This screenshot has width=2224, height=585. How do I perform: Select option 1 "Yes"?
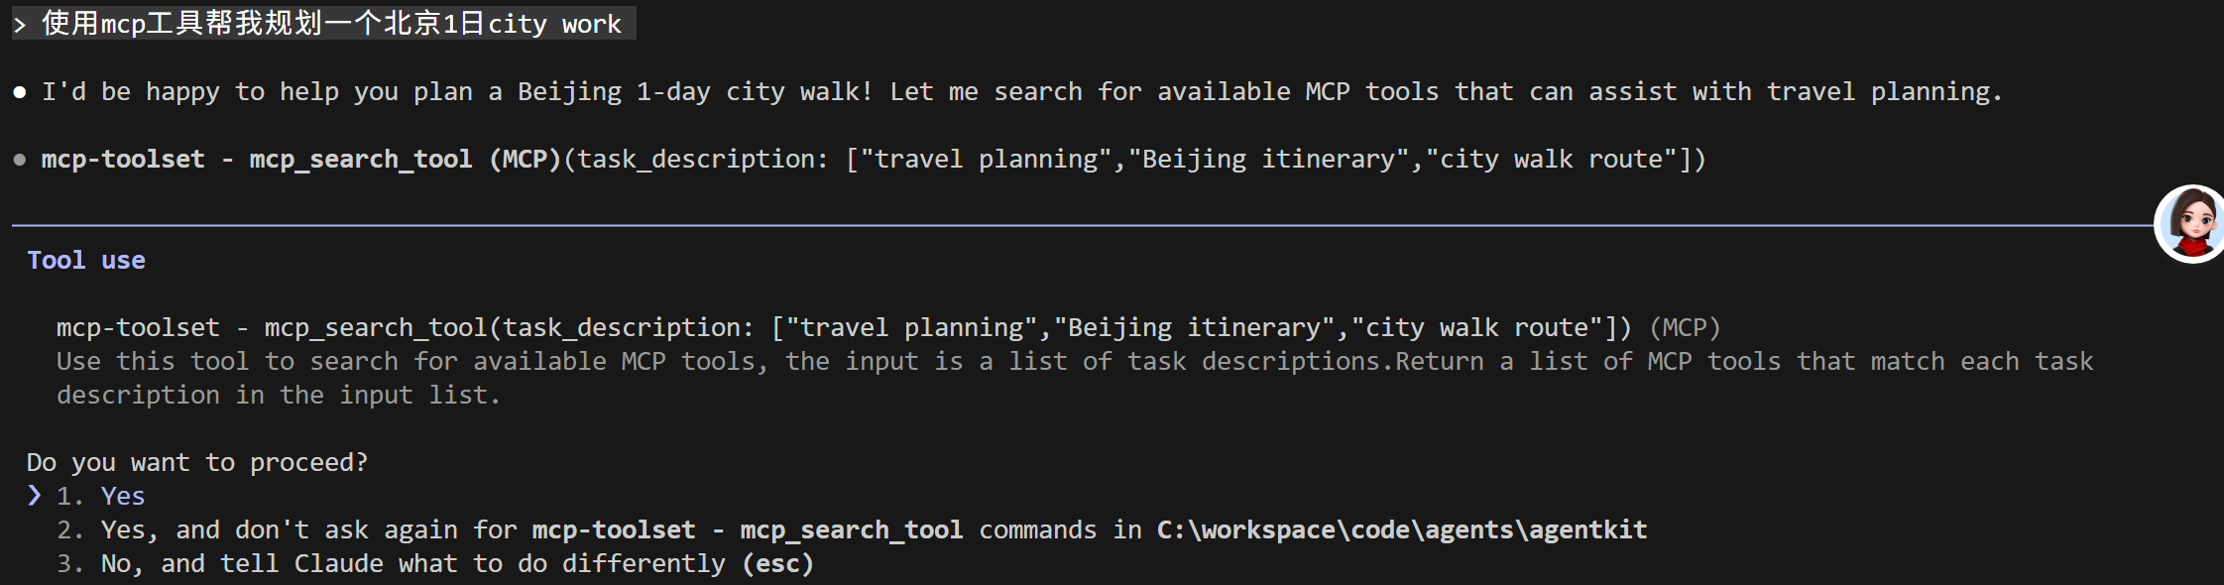(122, 496)
